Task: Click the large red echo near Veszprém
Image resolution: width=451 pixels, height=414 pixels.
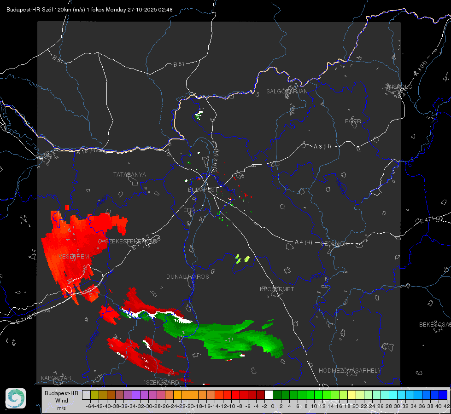Action: pyautogui.click(x=78, y=250)
